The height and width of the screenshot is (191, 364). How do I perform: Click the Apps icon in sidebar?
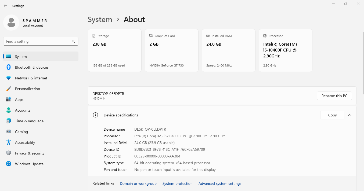click(9, 100)
